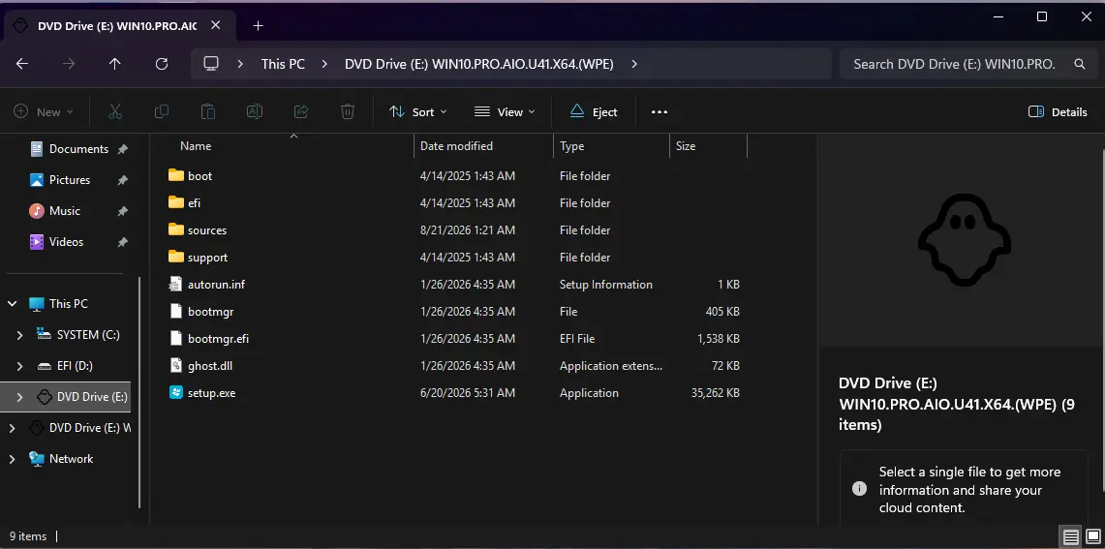
Task: Click the ghost drive preview thumbnail
Action: click(x=965, y=239)
